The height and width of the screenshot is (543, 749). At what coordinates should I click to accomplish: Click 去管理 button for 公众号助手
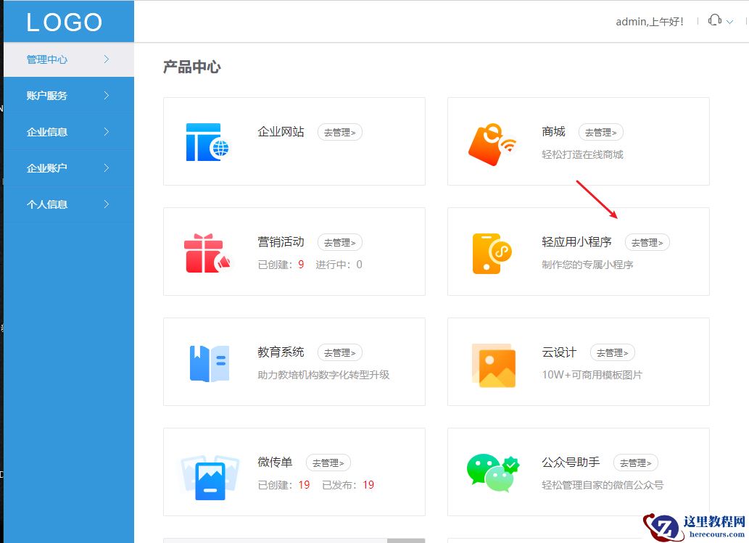pos(635,463)
